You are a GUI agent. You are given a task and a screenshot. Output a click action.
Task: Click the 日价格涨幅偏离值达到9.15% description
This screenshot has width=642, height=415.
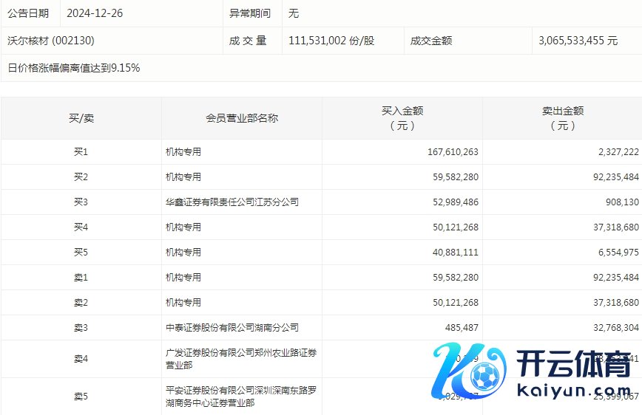74,68
